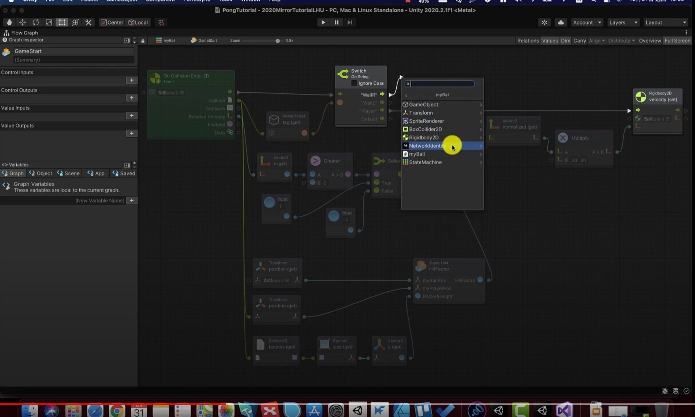Expand the Account dropdown
Viewport: 695px width, 417px height.
(x=586, y=22)
